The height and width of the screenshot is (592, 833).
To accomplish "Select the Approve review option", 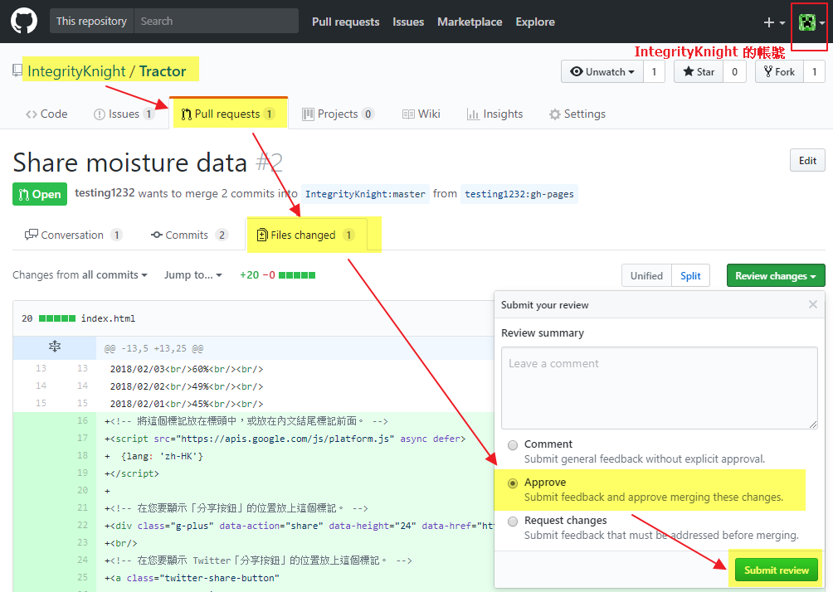I will (513, 483).
